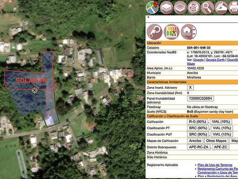Click SRC (90%) in Clasificación PUT row

[198, 134]
